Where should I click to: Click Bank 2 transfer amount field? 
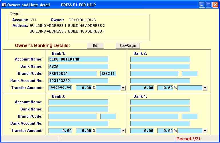142,88
